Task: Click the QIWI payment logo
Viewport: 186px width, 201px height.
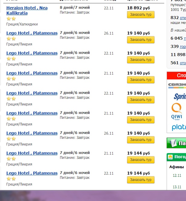Action: click(177, 112)
